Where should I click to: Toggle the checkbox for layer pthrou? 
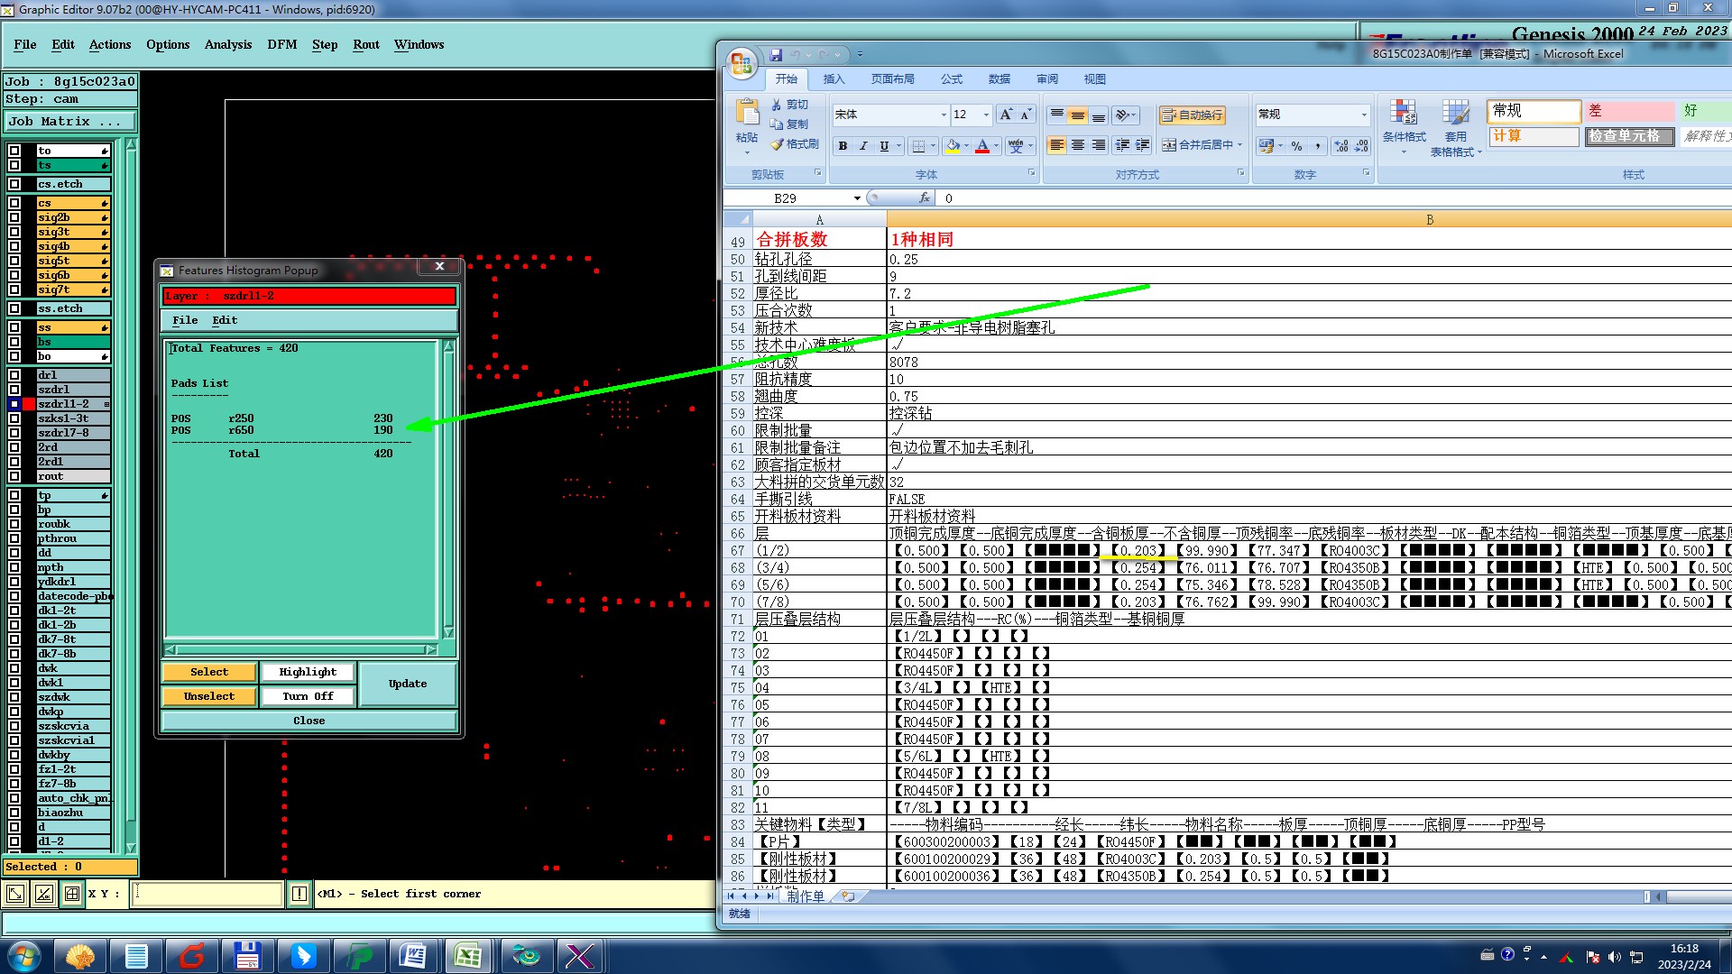14,538
